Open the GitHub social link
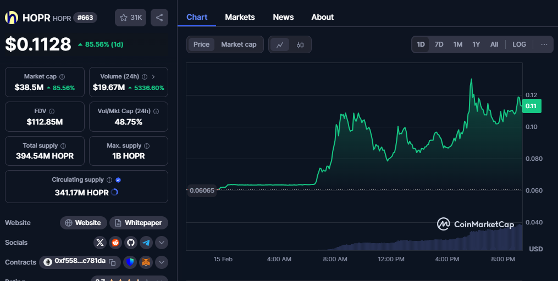This screenshot has height=281, width=558. pos(131,243)
